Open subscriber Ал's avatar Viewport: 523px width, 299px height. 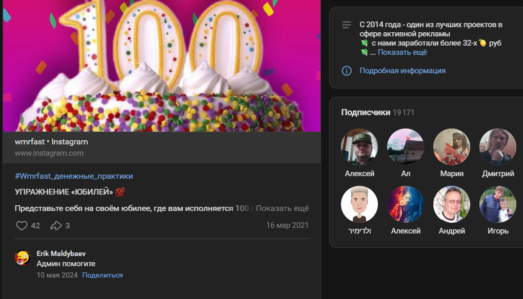406,147
